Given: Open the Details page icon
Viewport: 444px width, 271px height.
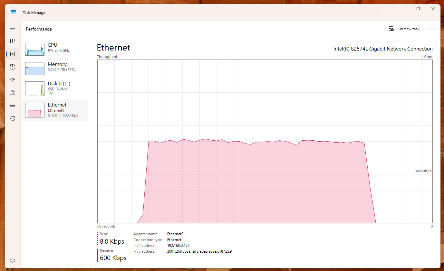Looking at the screenshot, I should [13, 105].
